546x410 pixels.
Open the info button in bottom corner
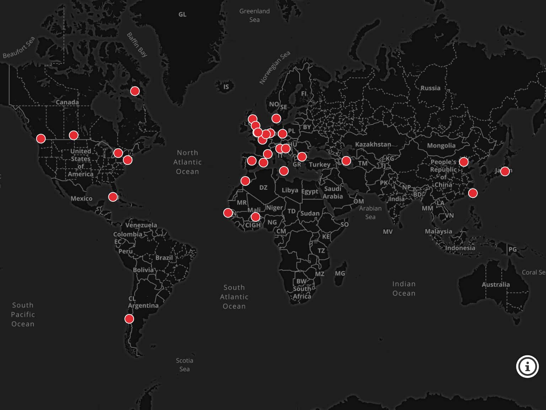pos(527,366)
